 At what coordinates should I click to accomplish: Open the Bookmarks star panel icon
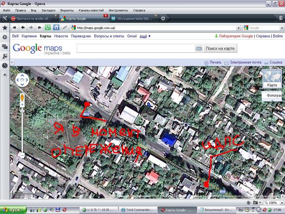click(x=5, y=28)
